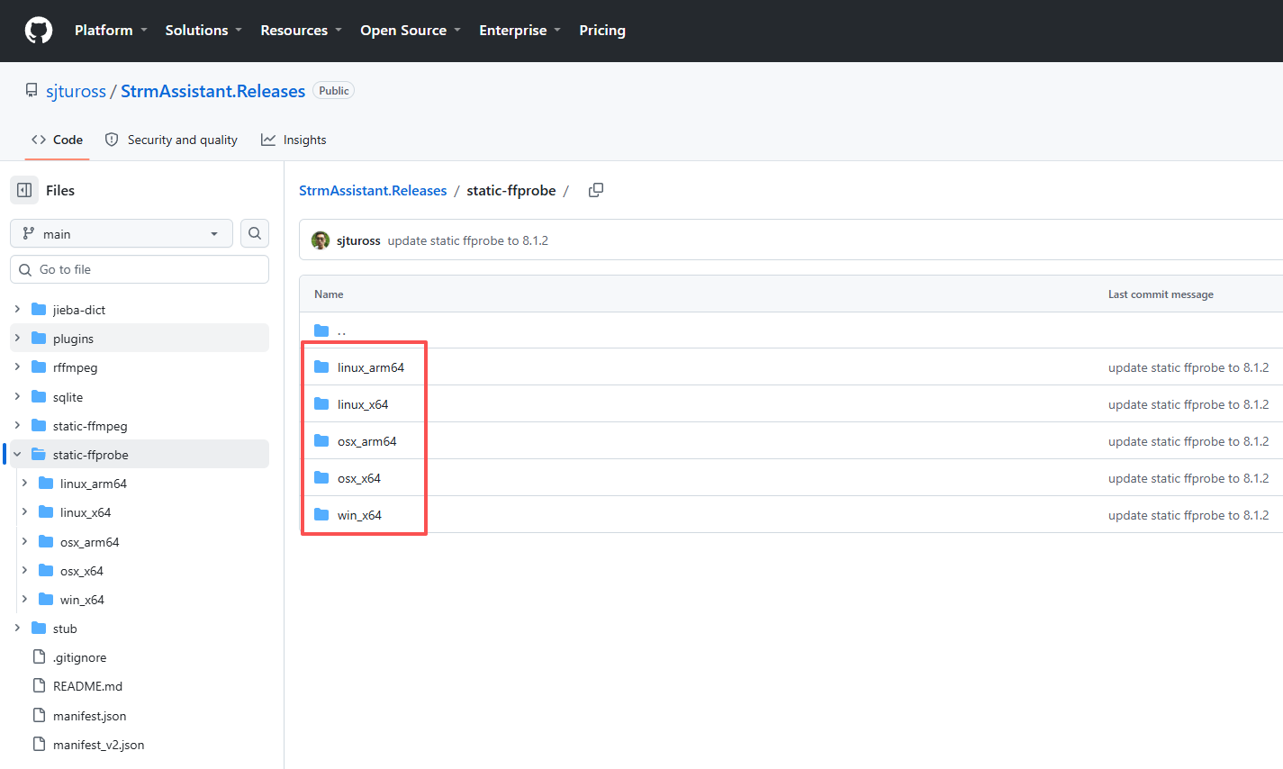The width and height of the screenshot is (1283, 769).
Task: Click win_x64 folder icon in file list
Action: tap(321, 515)
